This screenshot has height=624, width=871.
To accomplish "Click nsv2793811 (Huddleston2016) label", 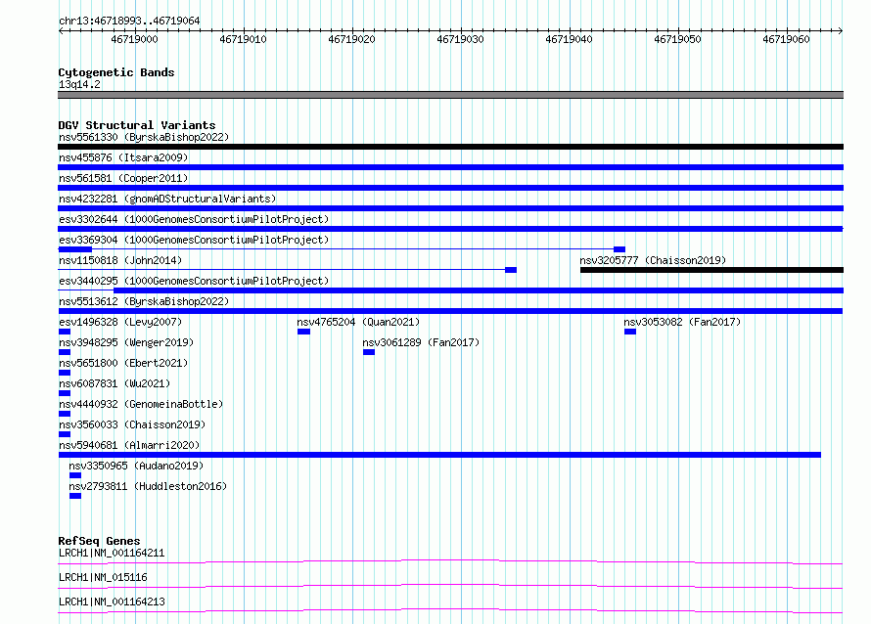I will coord(148,486).
